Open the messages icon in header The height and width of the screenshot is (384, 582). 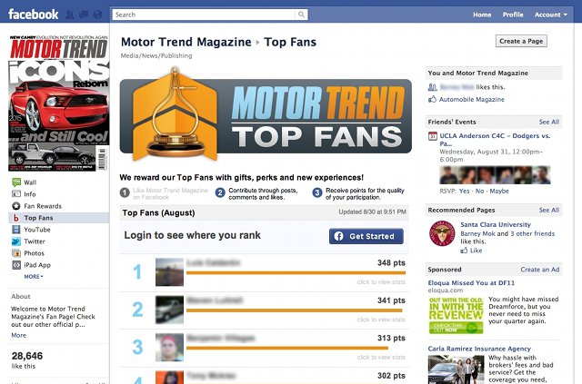tap(84, 15)
